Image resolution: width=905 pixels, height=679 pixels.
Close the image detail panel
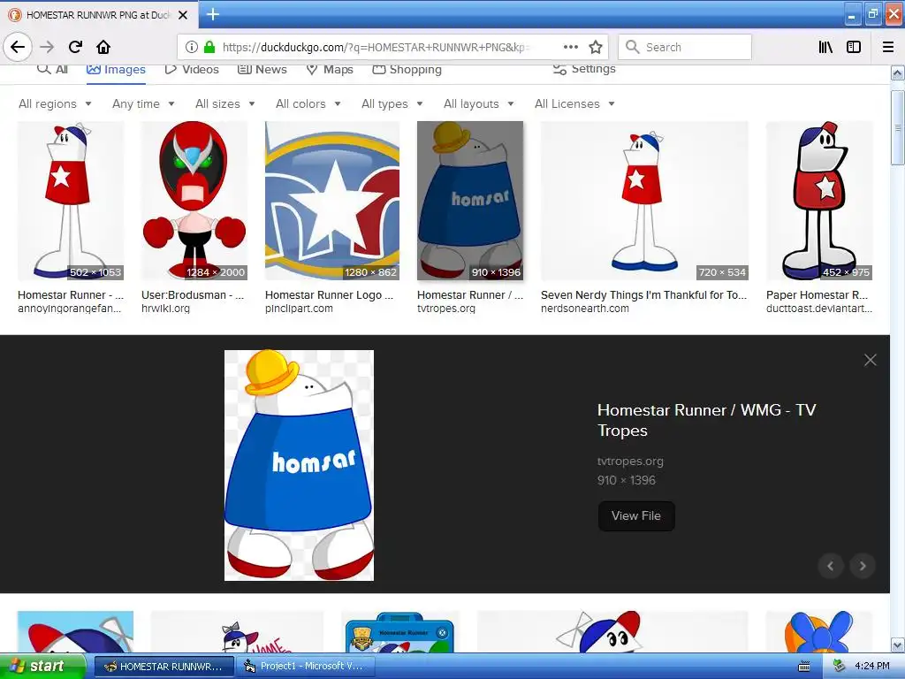click(x=871, y=360)
